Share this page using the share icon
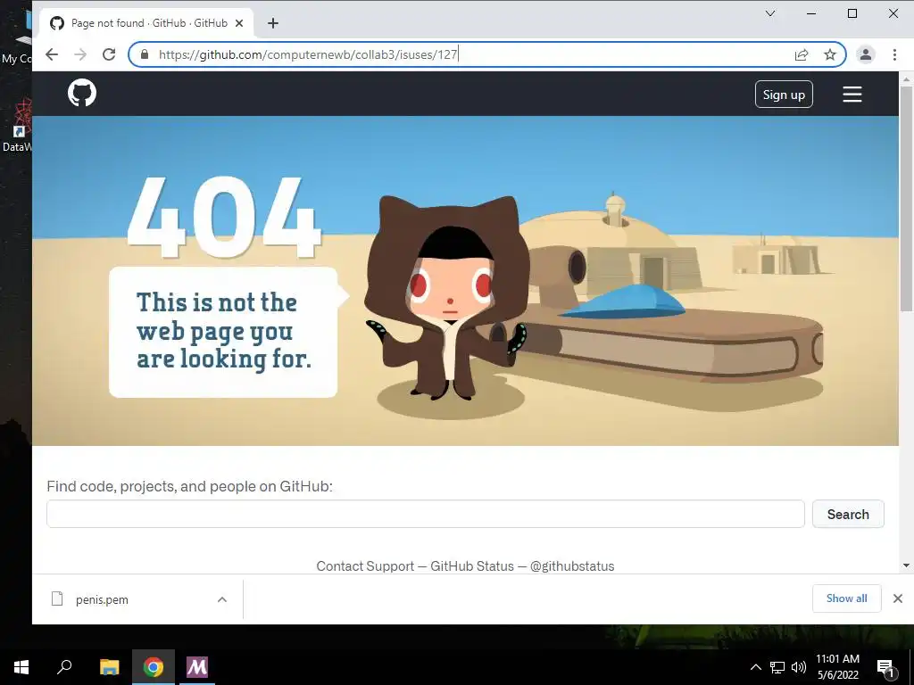This screenshot has height=685, width=914. click(x=802, y=54)
